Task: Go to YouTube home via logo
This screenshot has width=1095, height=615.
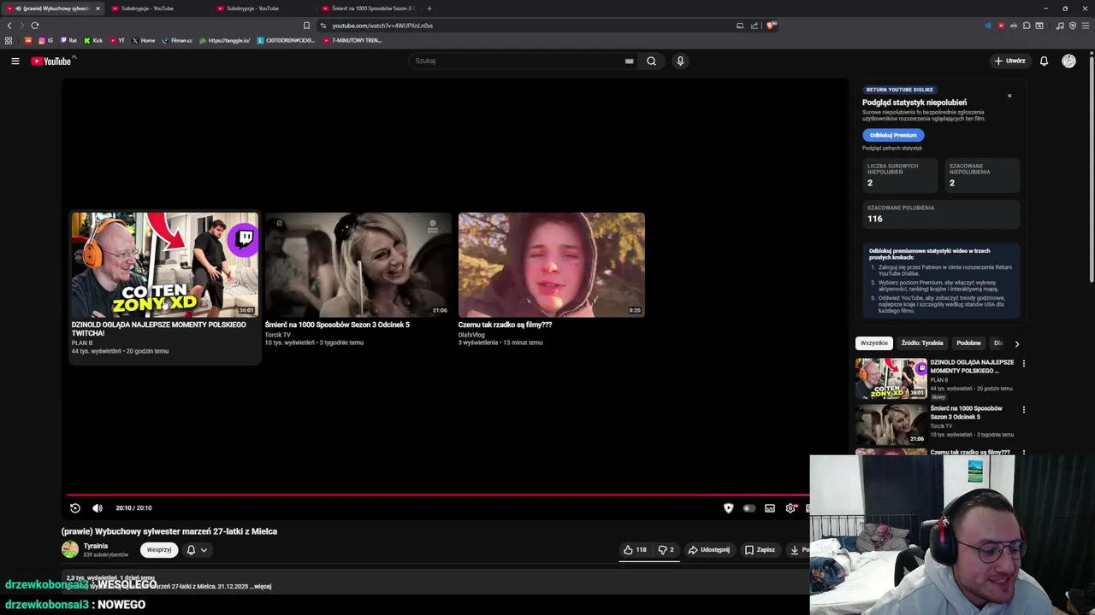Action: 52,61
